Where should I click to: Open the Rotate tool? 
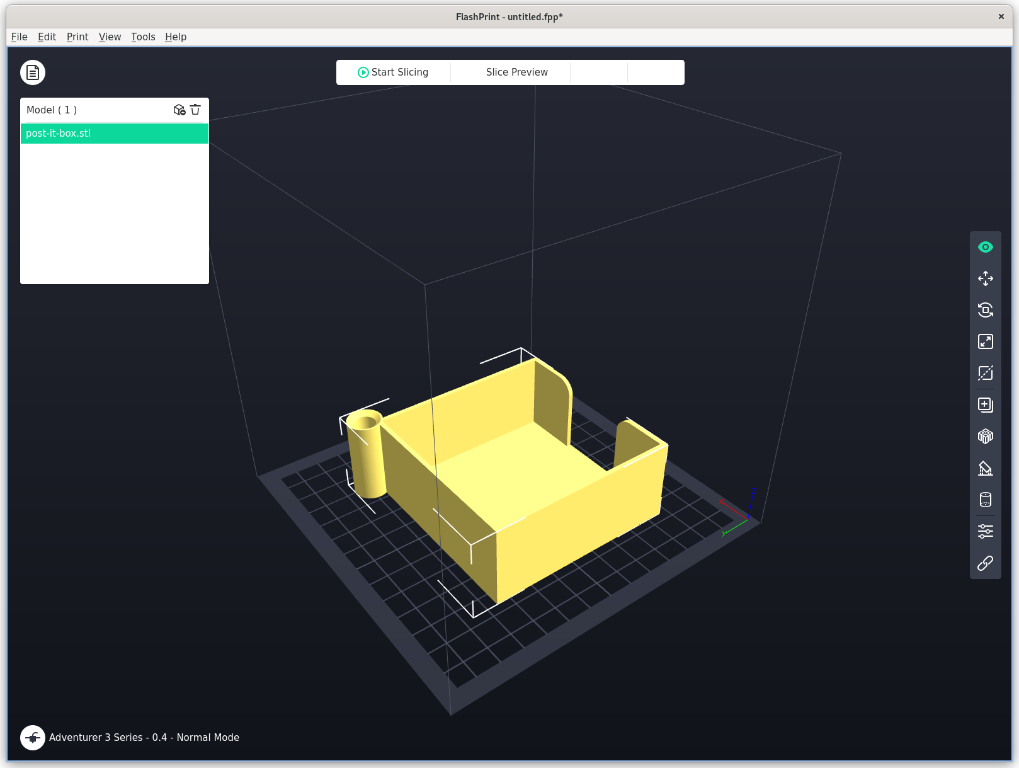pyautogui.click(x=986, y=310)
